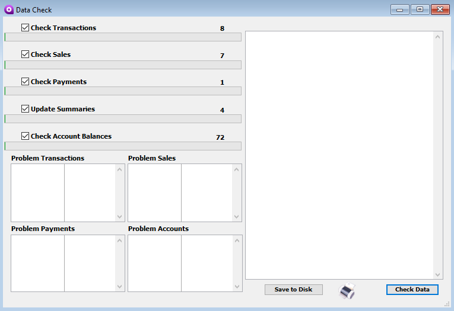Viewport: 454px width, 311px height.
Task: Uncheck Check Account Balances checkbox
Action: [25, 136]
